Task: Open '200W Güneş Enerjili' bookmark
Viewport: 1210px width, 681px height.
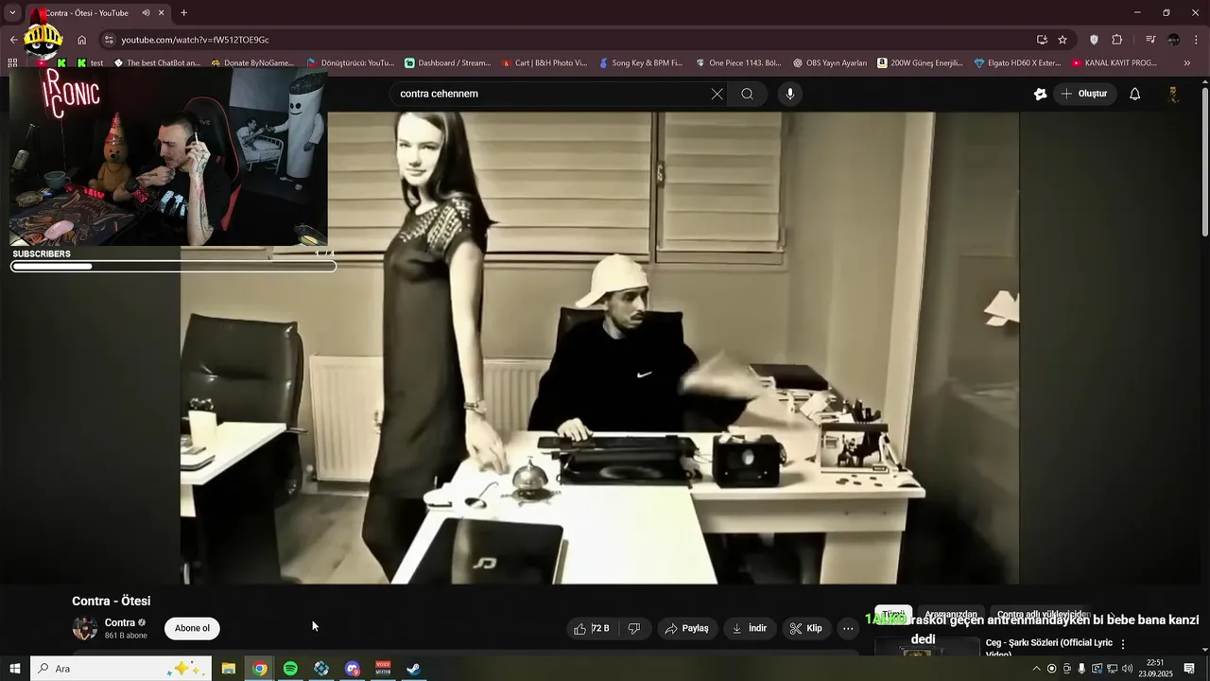Action: pos(920,63)
